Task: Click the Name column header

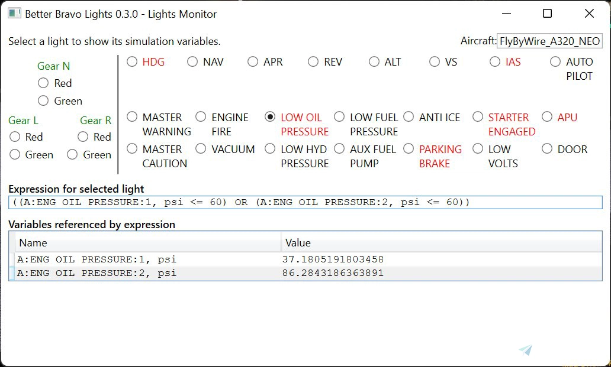Action: pyautogui.click(x=147, y=243)
